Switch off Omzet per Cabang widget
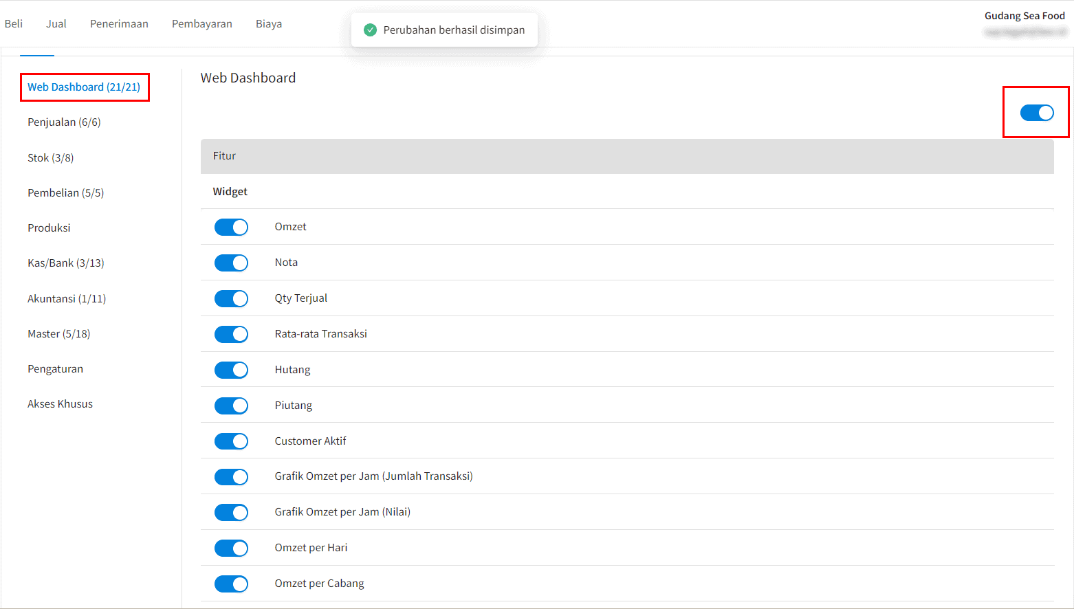This screenshot has width=1074, height=609. click(x=231, y=584)
